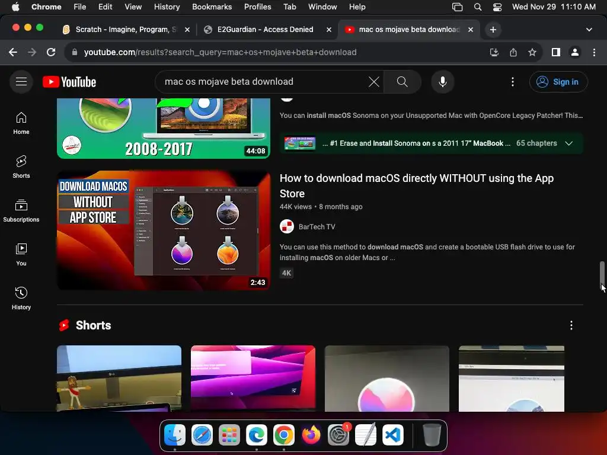Focus the YouTube search input field

click(x=263, y=82)
